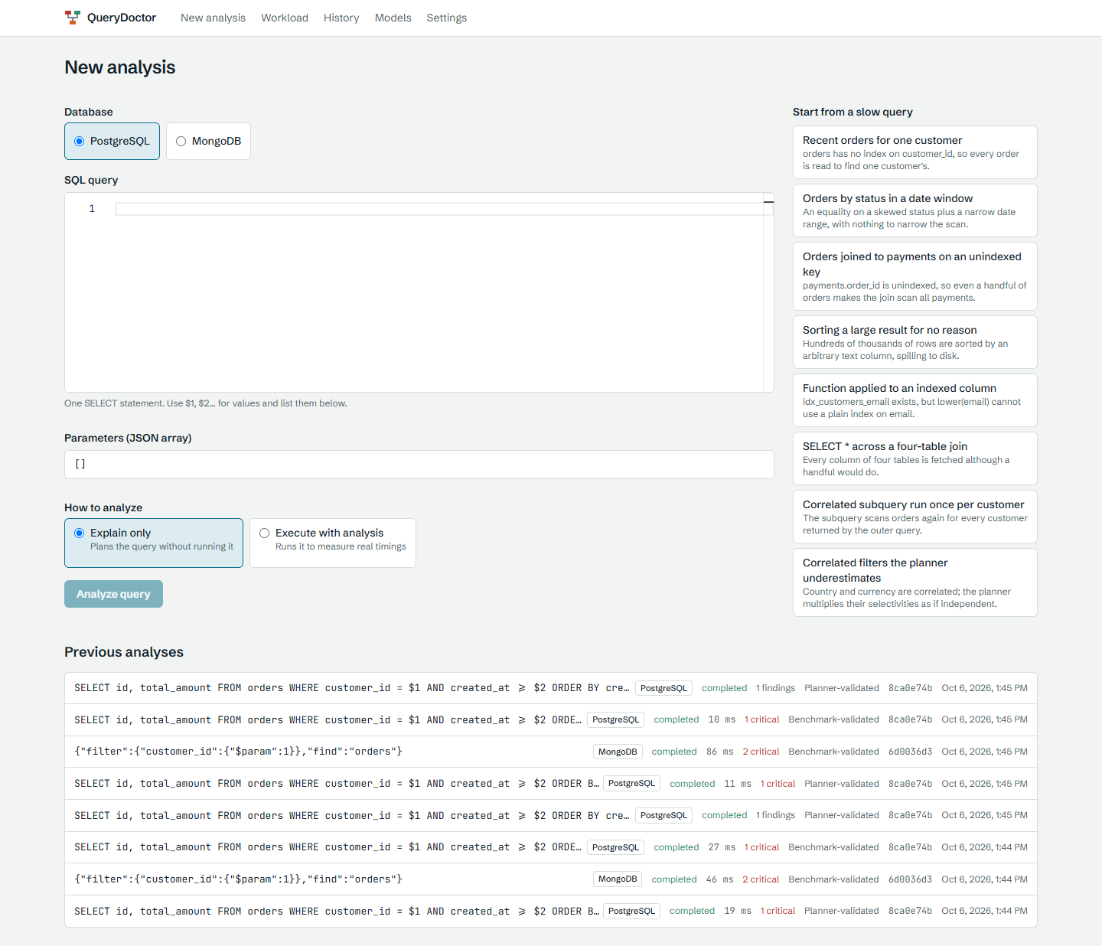Select the Sorting a large result for no reason example
This screenshot has height=946, width=1102.
tap(915, 342)
